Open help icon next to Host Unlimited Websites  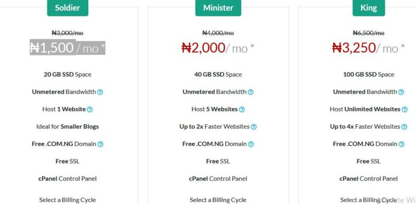coord(405,109)
